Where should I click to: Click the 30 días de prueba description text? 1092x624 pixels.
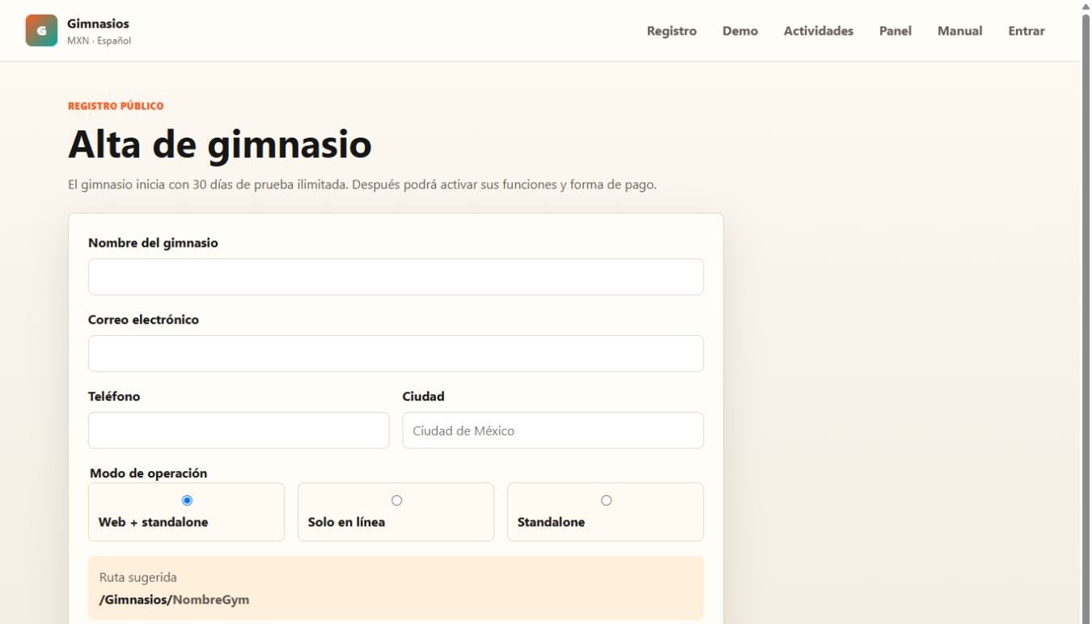point(362,185)
